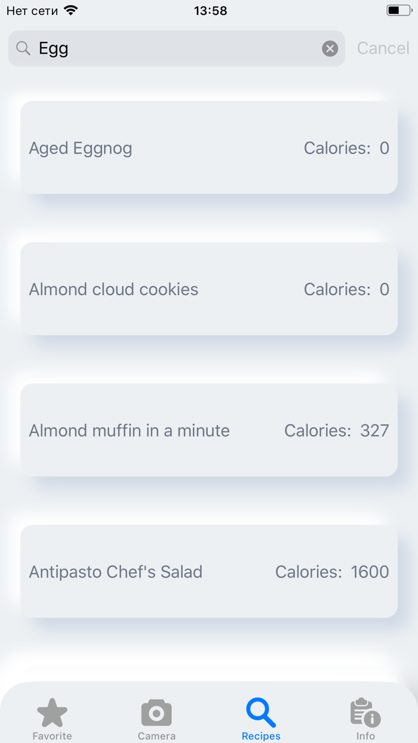Open Almond muffin in a minute recipe

click(209, 430)
